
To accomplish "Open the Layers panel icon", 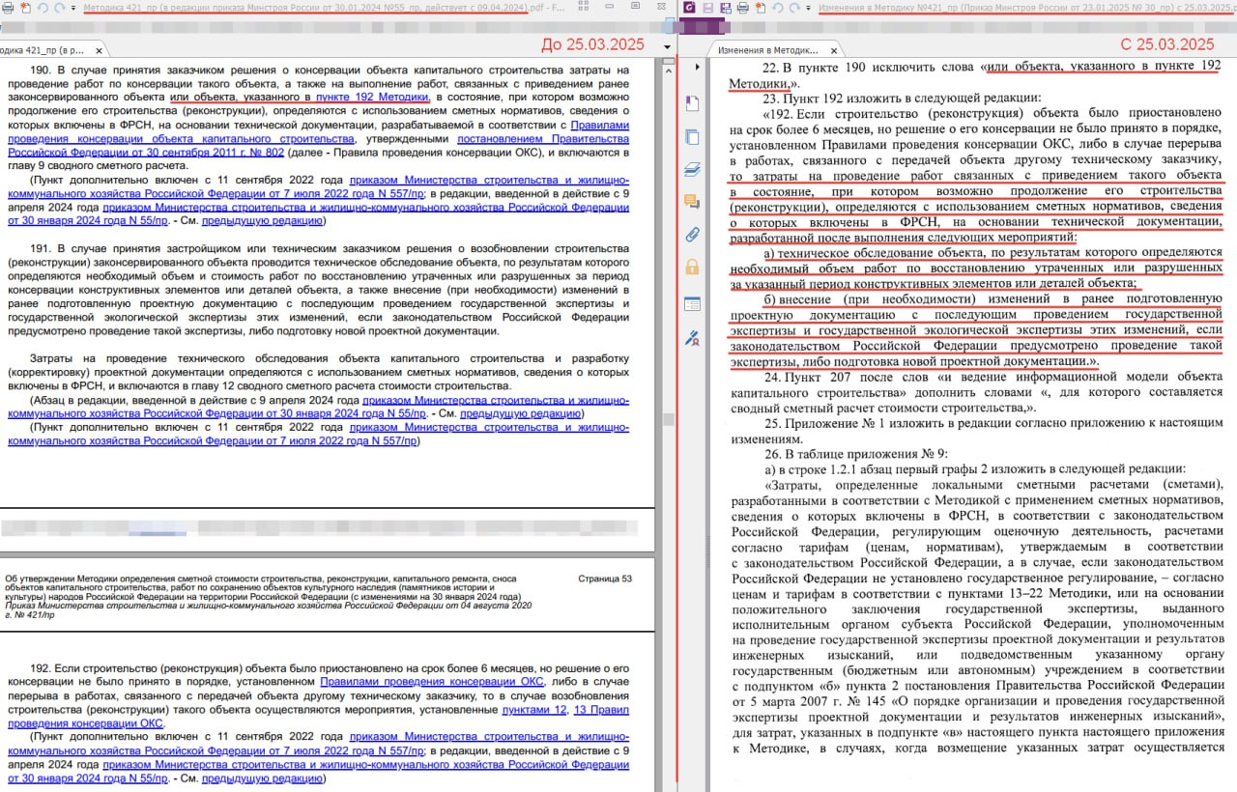I will [x=692, y=170].
